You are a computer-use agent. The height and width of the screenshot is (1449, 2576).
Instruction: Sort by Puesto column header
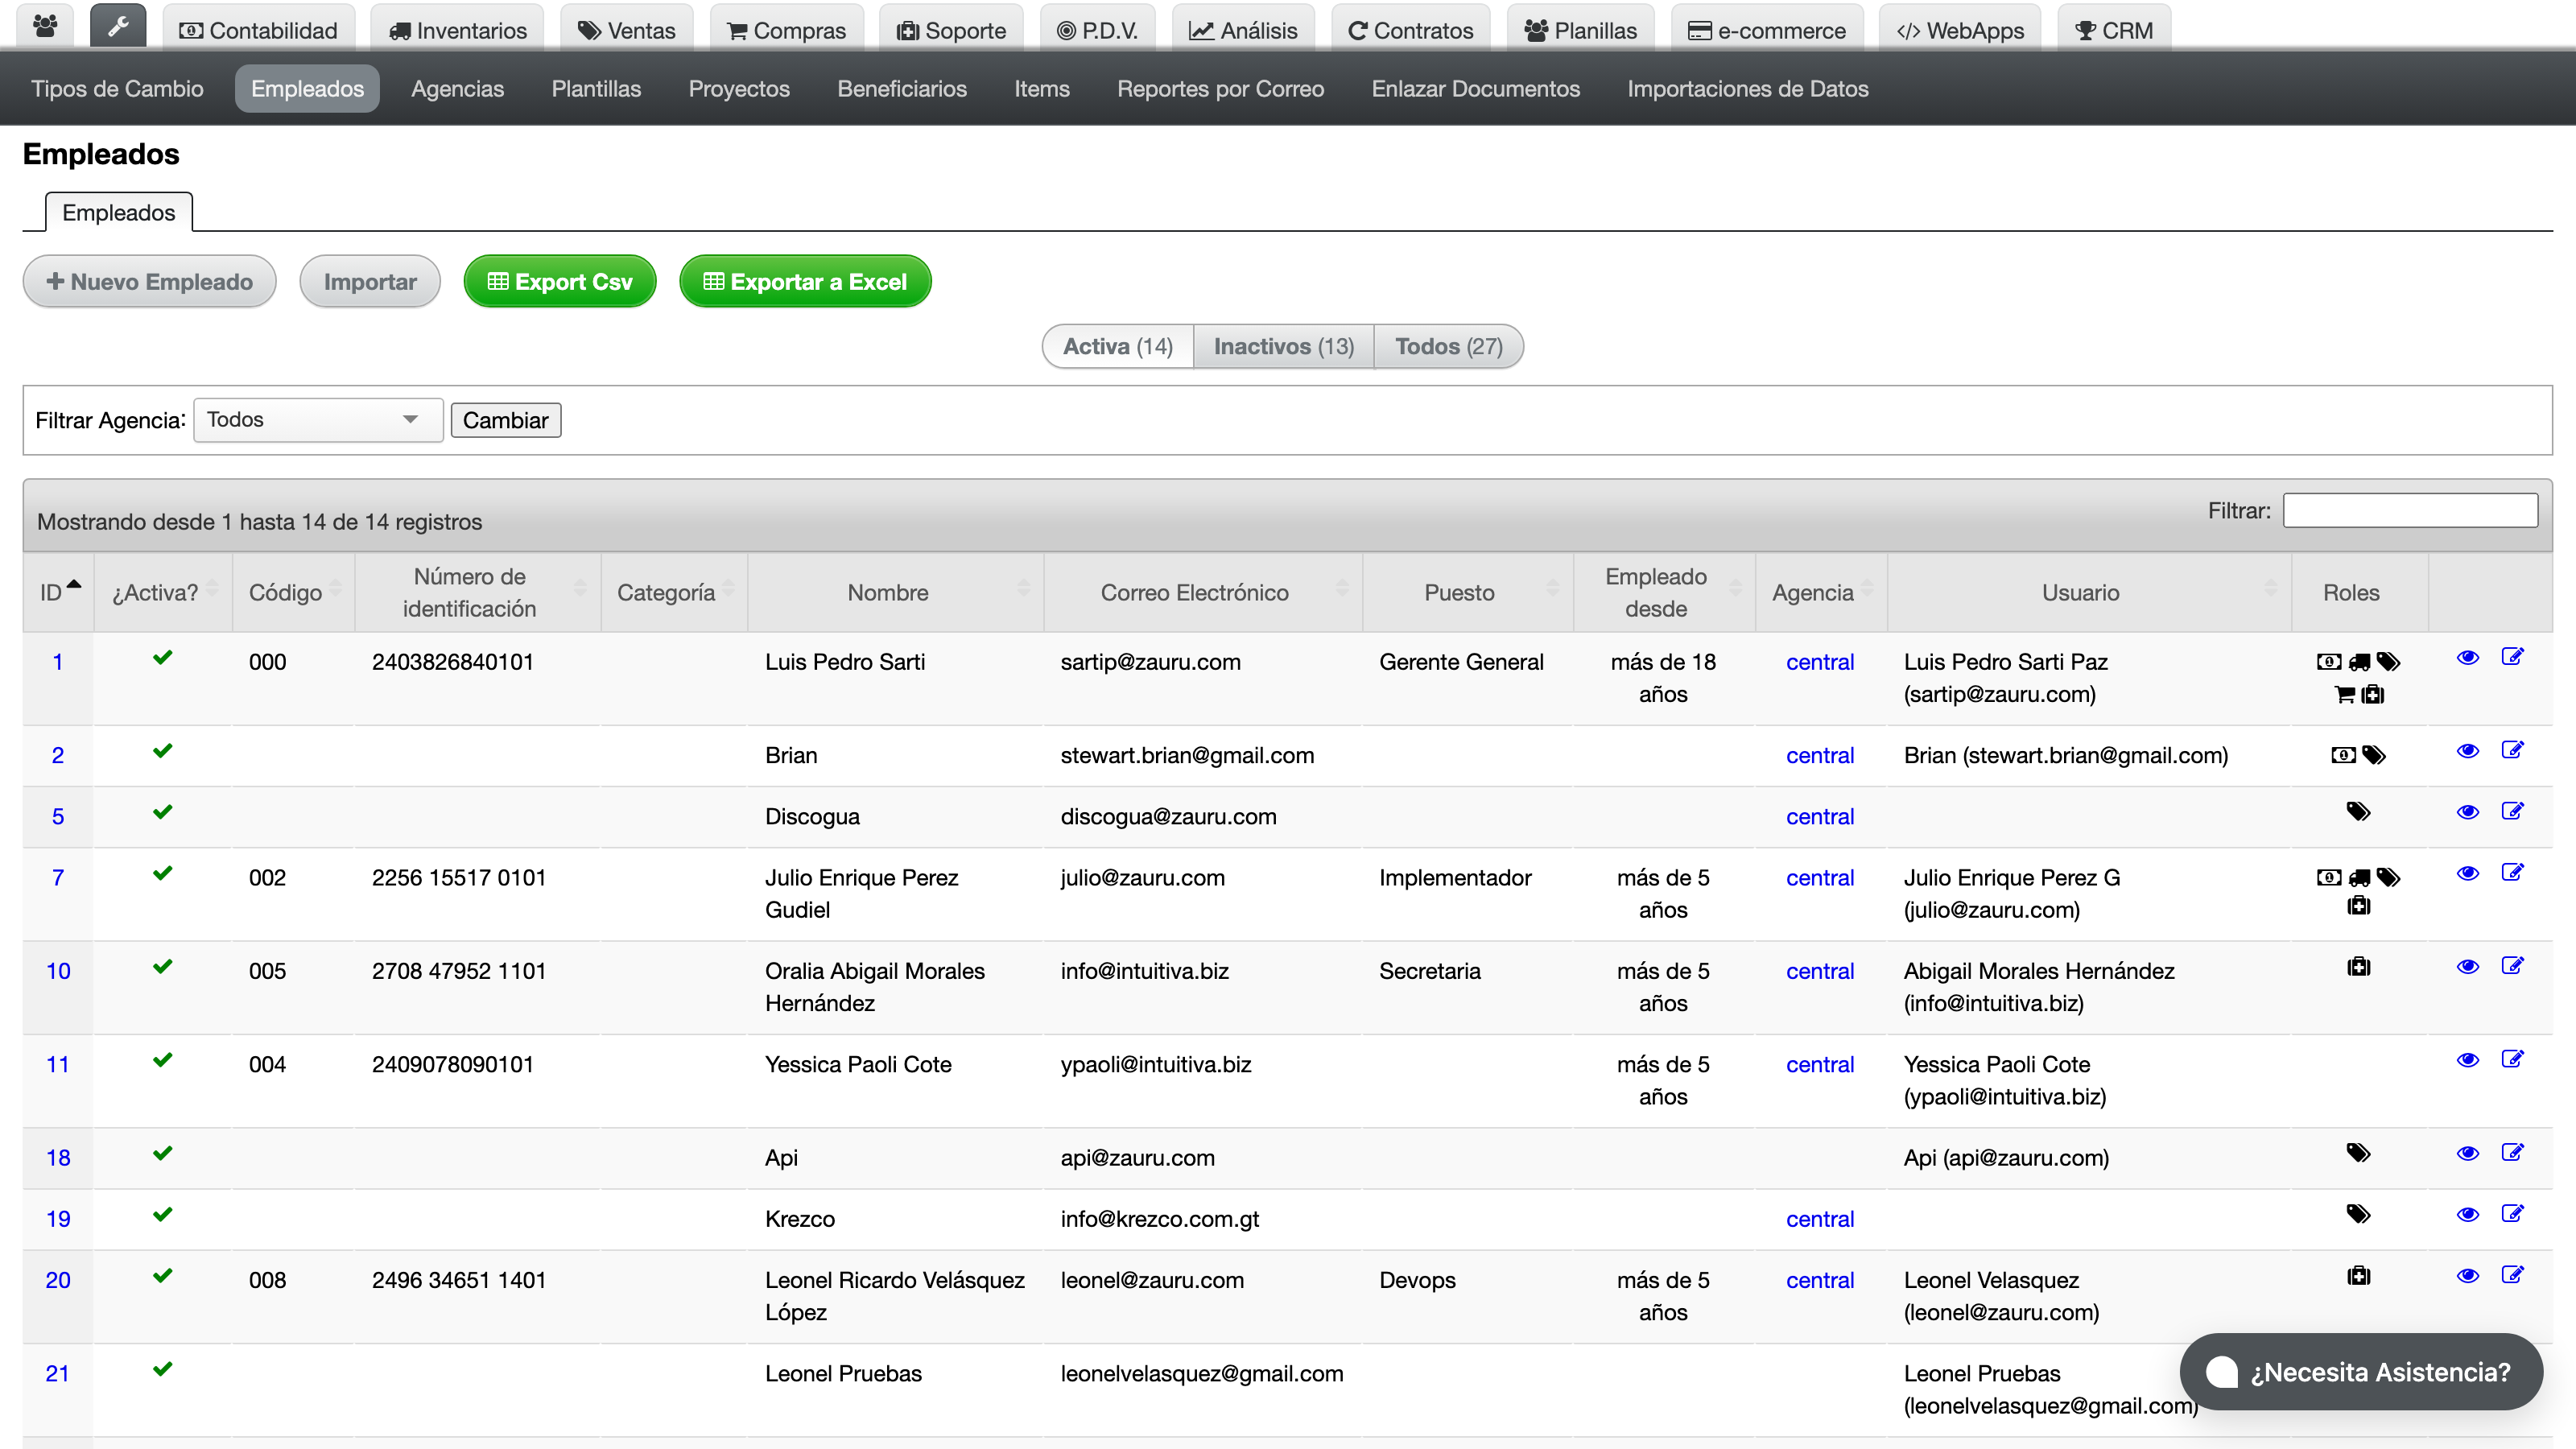[1467, 592]
